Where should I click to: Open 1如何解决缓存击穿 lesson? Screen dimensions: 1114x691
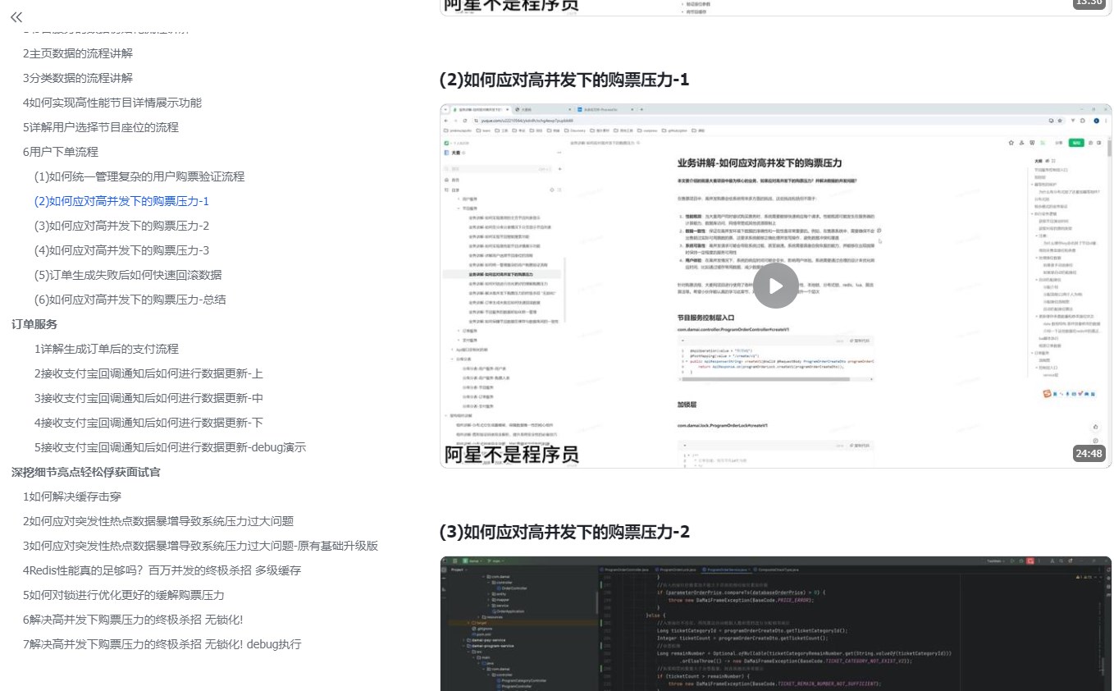click(72, 497)
